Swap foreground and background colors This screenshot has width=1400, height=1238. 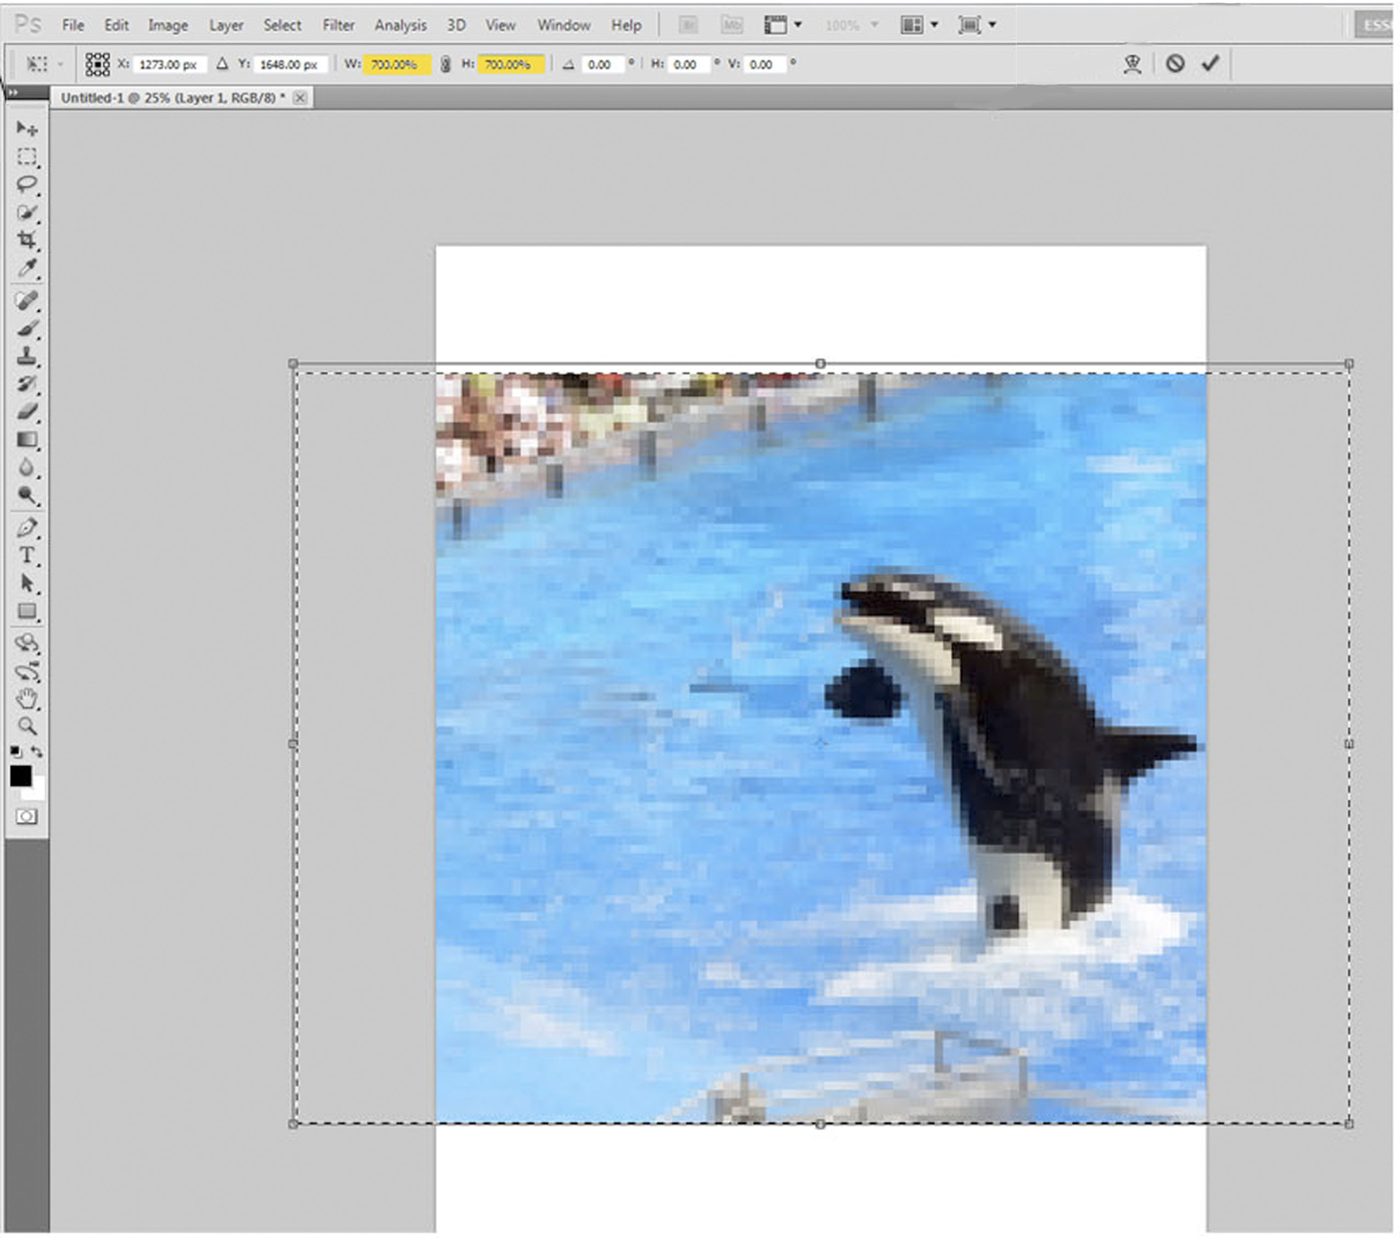point(37,751)
